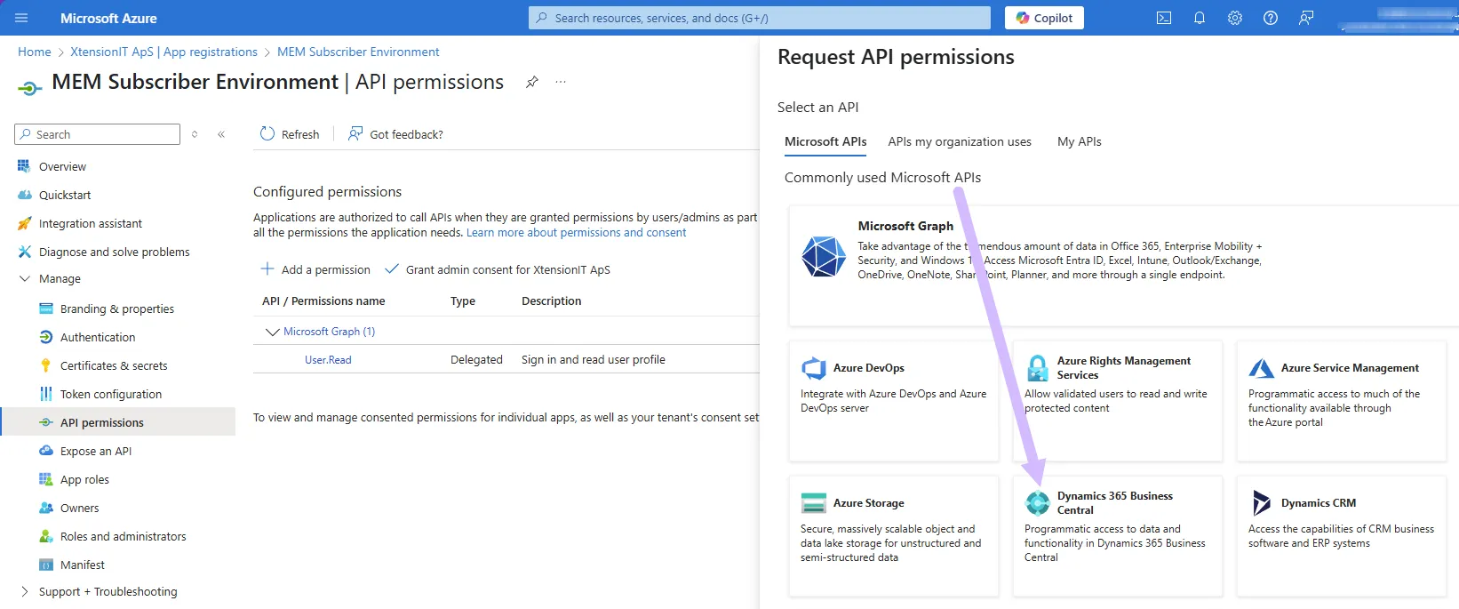Click the Copilot button

pos(1044,18)
